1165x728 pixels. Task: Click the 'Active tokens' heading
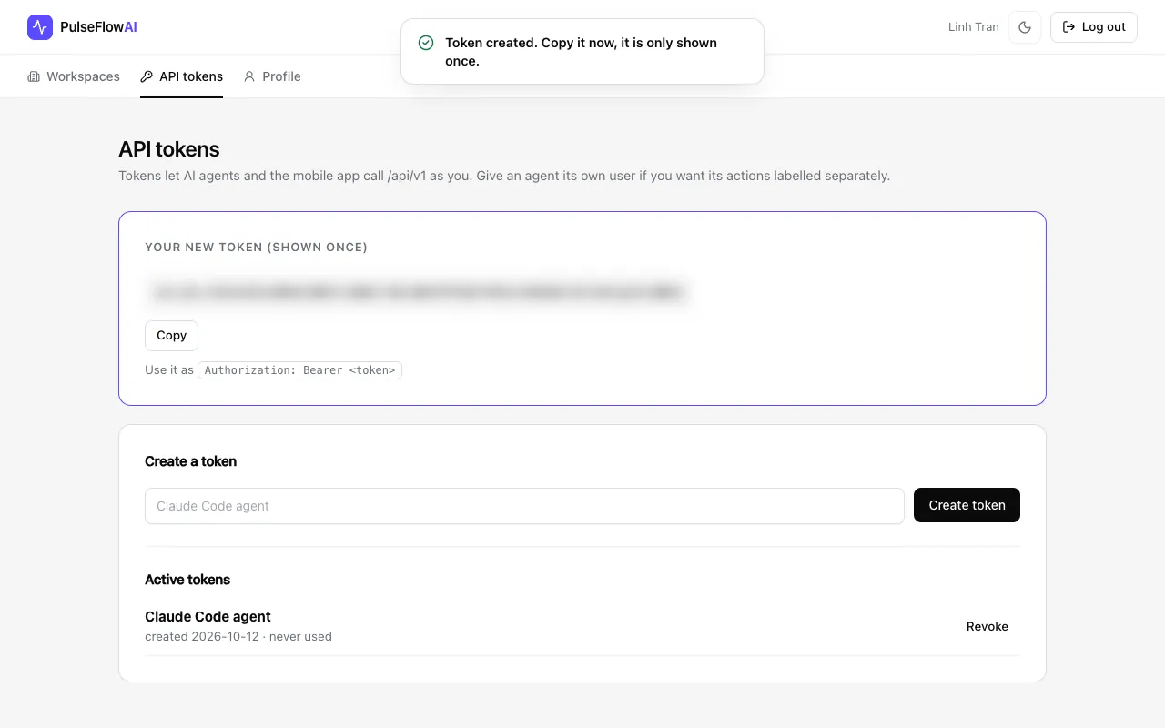[x=187, y=580]
